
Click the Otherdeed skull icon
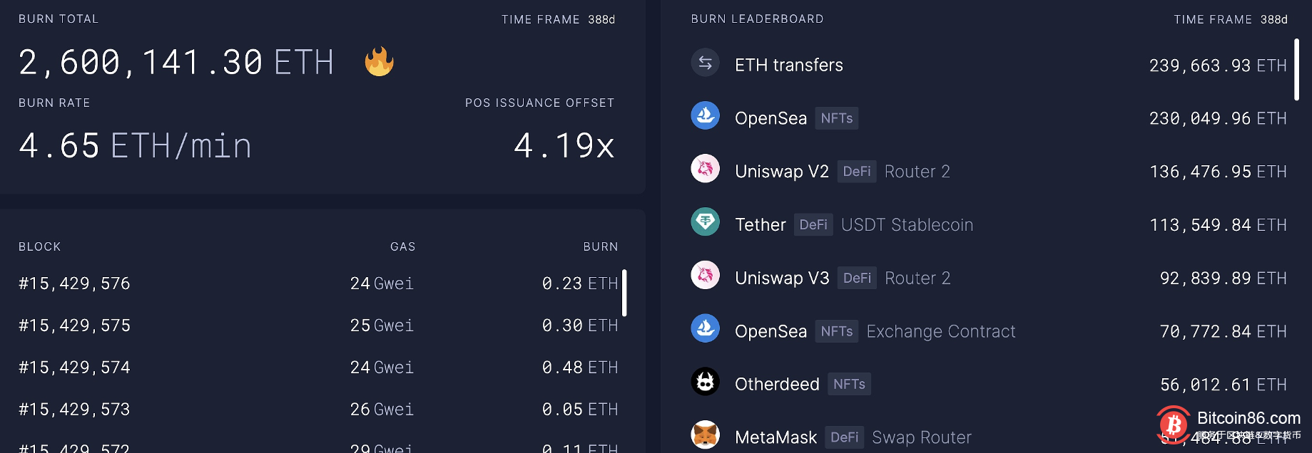705,382
